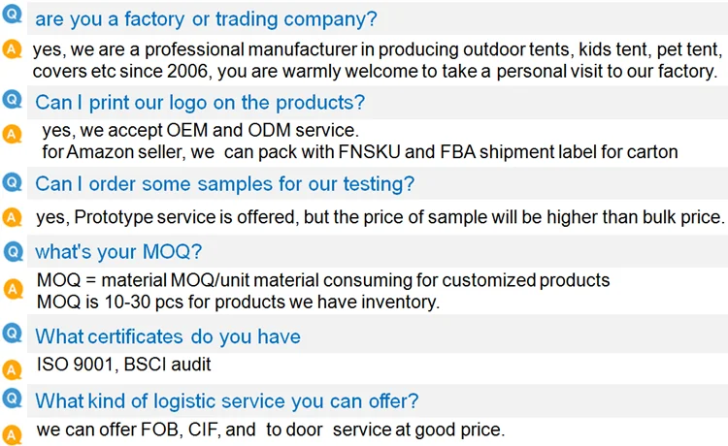Image resolution: width=728 pixels, height=446 pixels.
Task: Select the "are you a factory or trading company?" question
Action: [206, 19]
